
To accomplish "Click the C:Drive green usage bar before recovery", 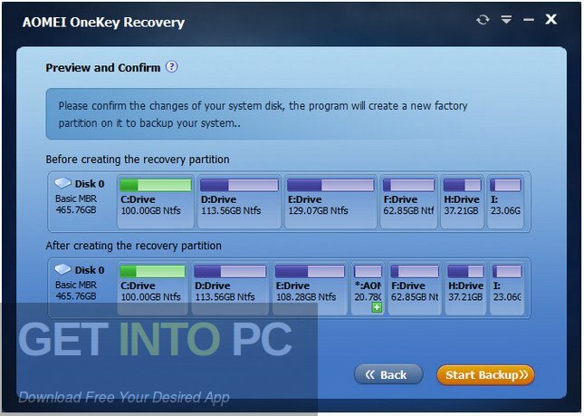I will tap(156, 185).
